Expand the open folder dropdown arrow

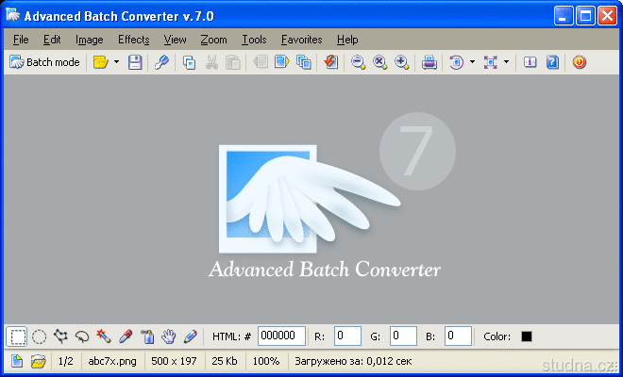pos(116,62)
